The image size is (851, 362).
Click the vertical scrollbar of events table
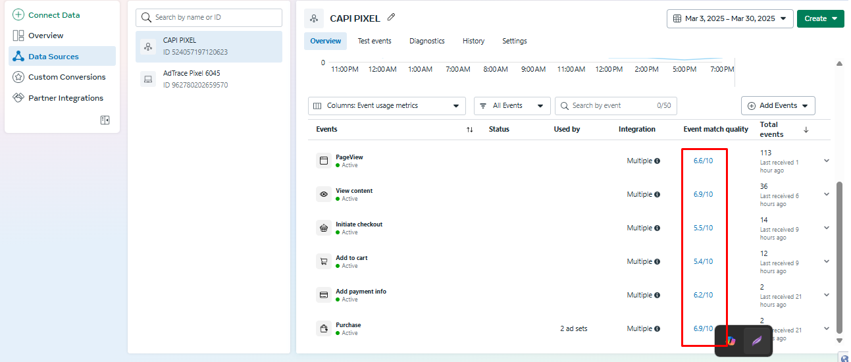838,257
